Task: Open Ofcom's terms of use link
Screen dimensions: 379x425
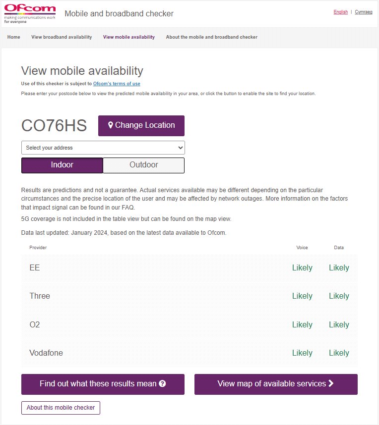Action: click(x=117, y=84)
